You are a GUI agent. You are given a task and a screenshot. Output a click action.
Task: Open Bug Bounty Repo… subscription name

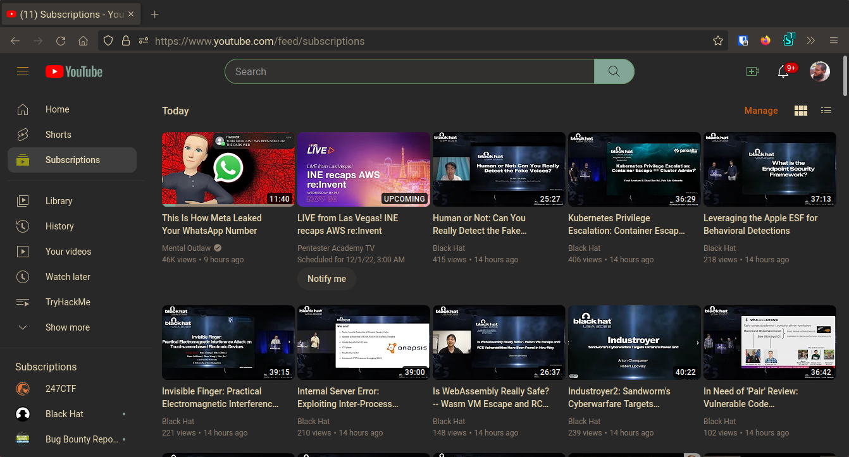pos(82,439)
